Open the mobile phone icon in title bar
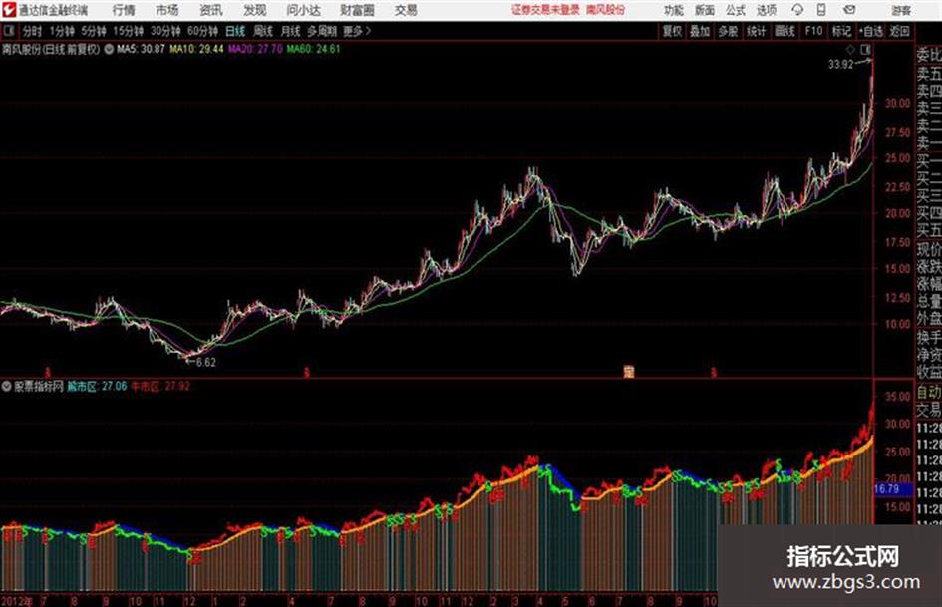The image size is (942, 607). [821, 10]
